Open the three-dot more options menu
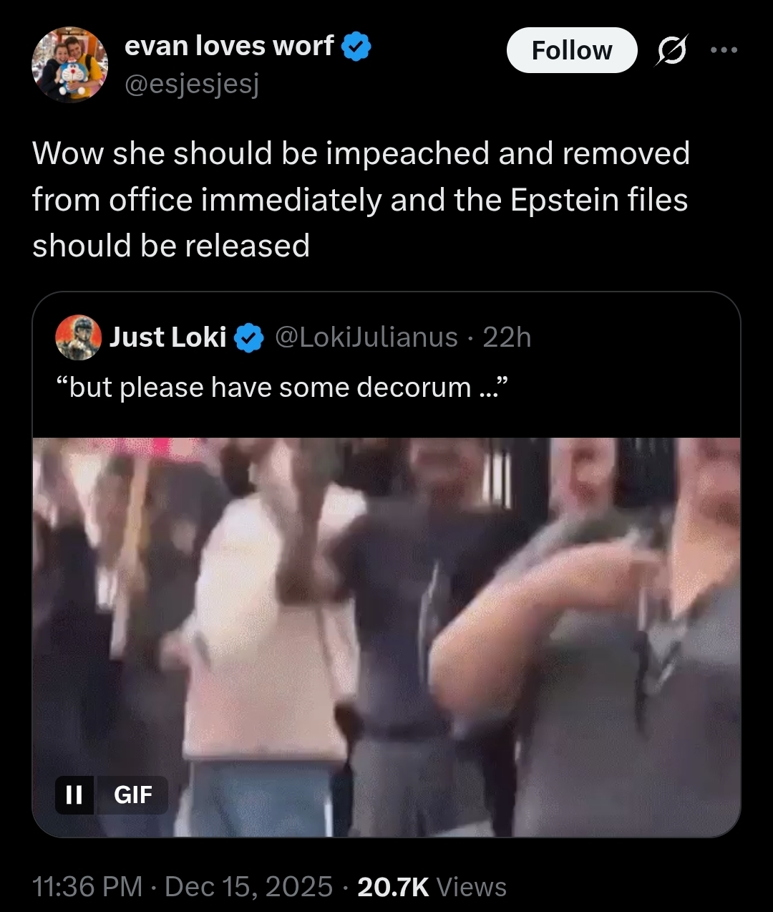Image resolution: width=773 pixels, height=912 pixels. tap(724, 50)
